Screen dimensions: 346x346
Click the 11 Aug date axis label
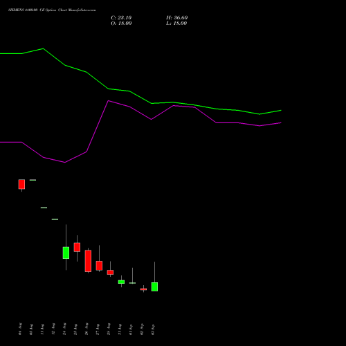click(42, 329)
